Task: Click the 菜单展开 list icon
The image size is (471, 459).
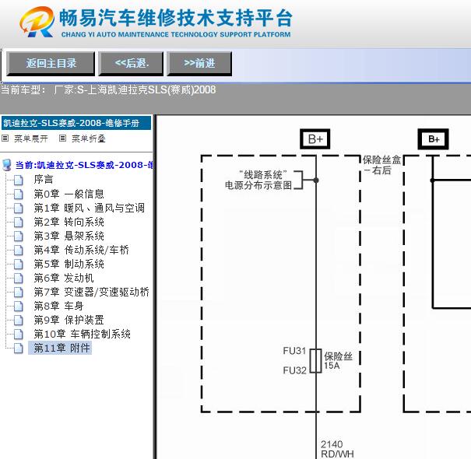Action: coord(5,138)
